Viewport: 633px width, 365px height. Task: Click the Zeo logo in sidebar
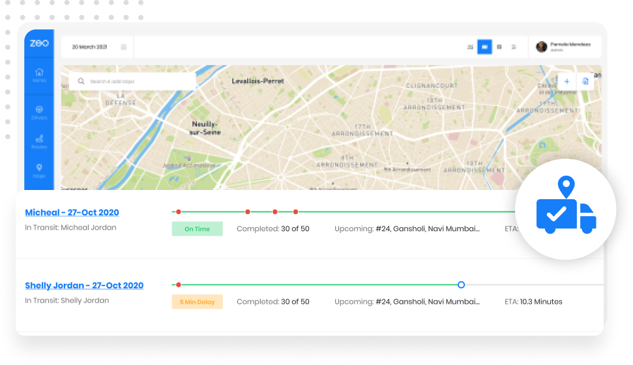point(39,43)
